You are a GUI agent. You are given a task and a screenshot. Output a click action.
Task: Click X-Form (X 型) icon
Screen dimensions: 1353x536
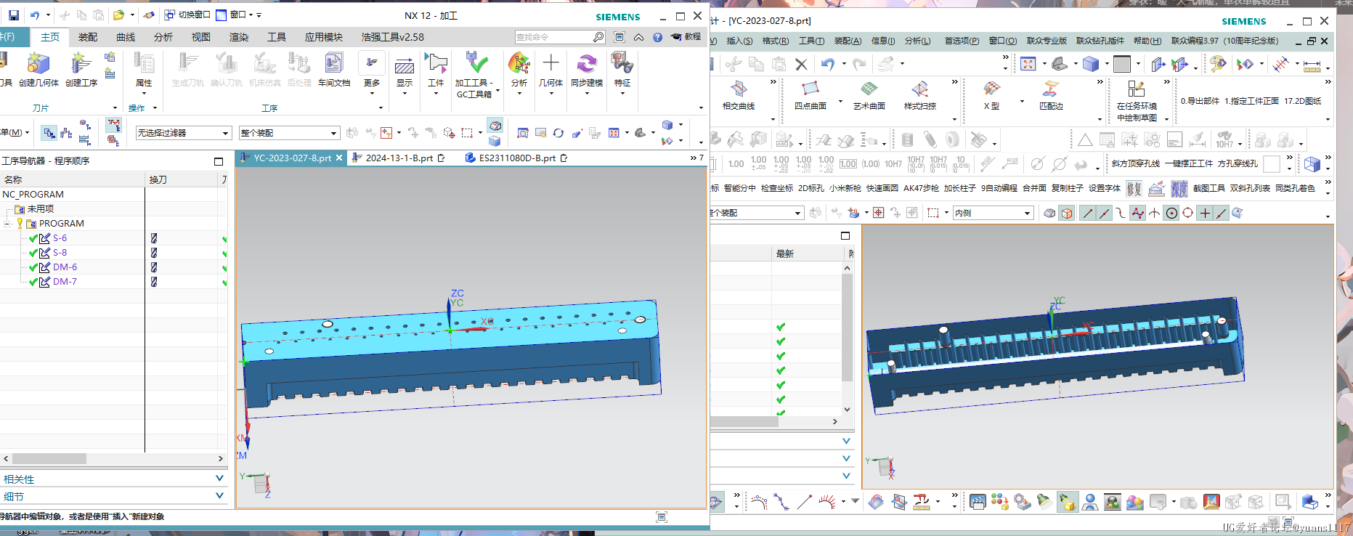[x=991, y=89]
